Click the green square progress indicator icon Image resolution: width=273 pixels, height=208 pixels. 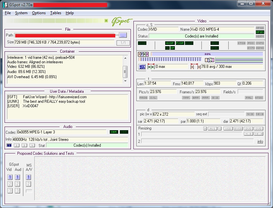(106, 21)
